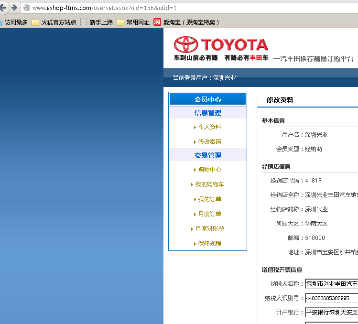Open the 访问最多 bookmark

(14, 22)
